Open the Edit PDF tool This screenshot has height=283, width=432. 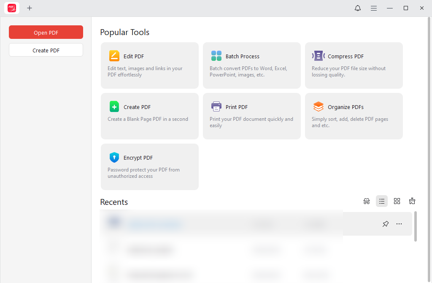tap(149, 65)
